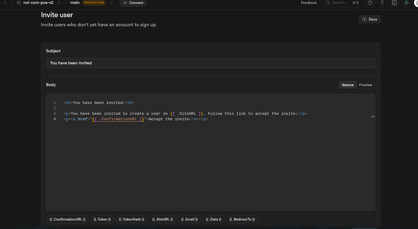Insert the {{ .TokenHash }} variable chip

coord(132,219)
